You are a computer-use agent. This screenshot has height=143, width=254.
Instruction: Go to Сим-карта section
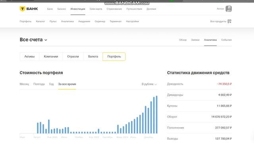(x=96, y=9)
